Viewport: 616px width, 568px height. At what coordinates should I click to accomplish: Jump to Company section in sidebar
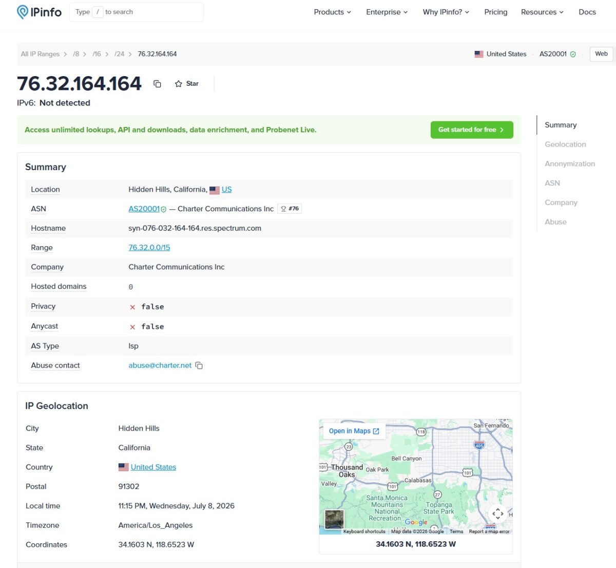pyautogui.click(x=561, y=203)
